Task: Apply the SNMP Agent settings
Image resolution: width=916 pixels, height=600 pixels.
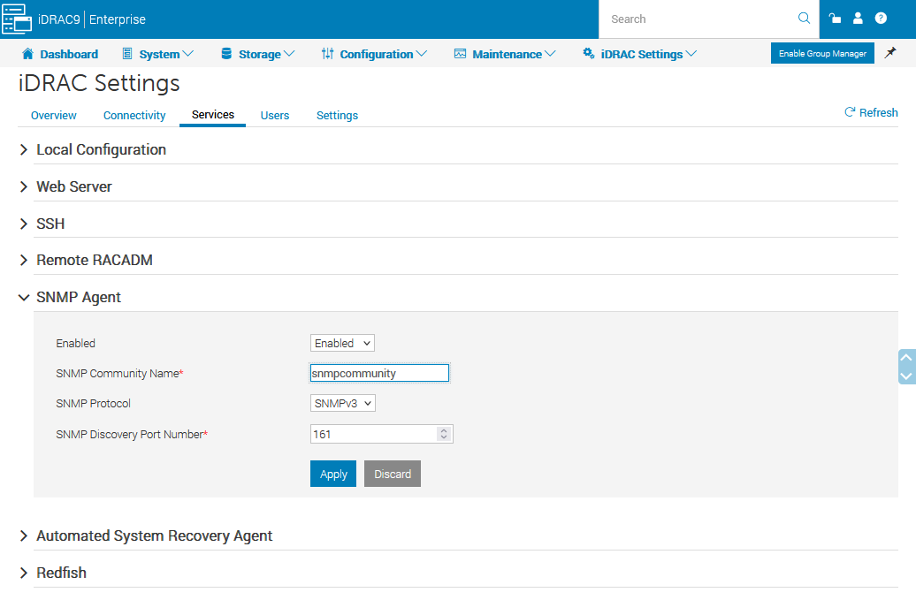Action: (333, 474)
